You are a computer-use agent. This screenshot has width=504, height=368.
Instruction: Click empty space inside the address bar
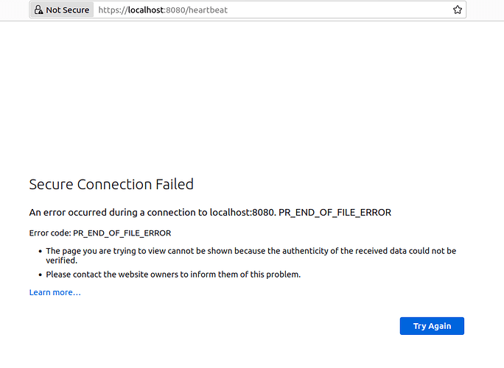click(x=337, y=10)
